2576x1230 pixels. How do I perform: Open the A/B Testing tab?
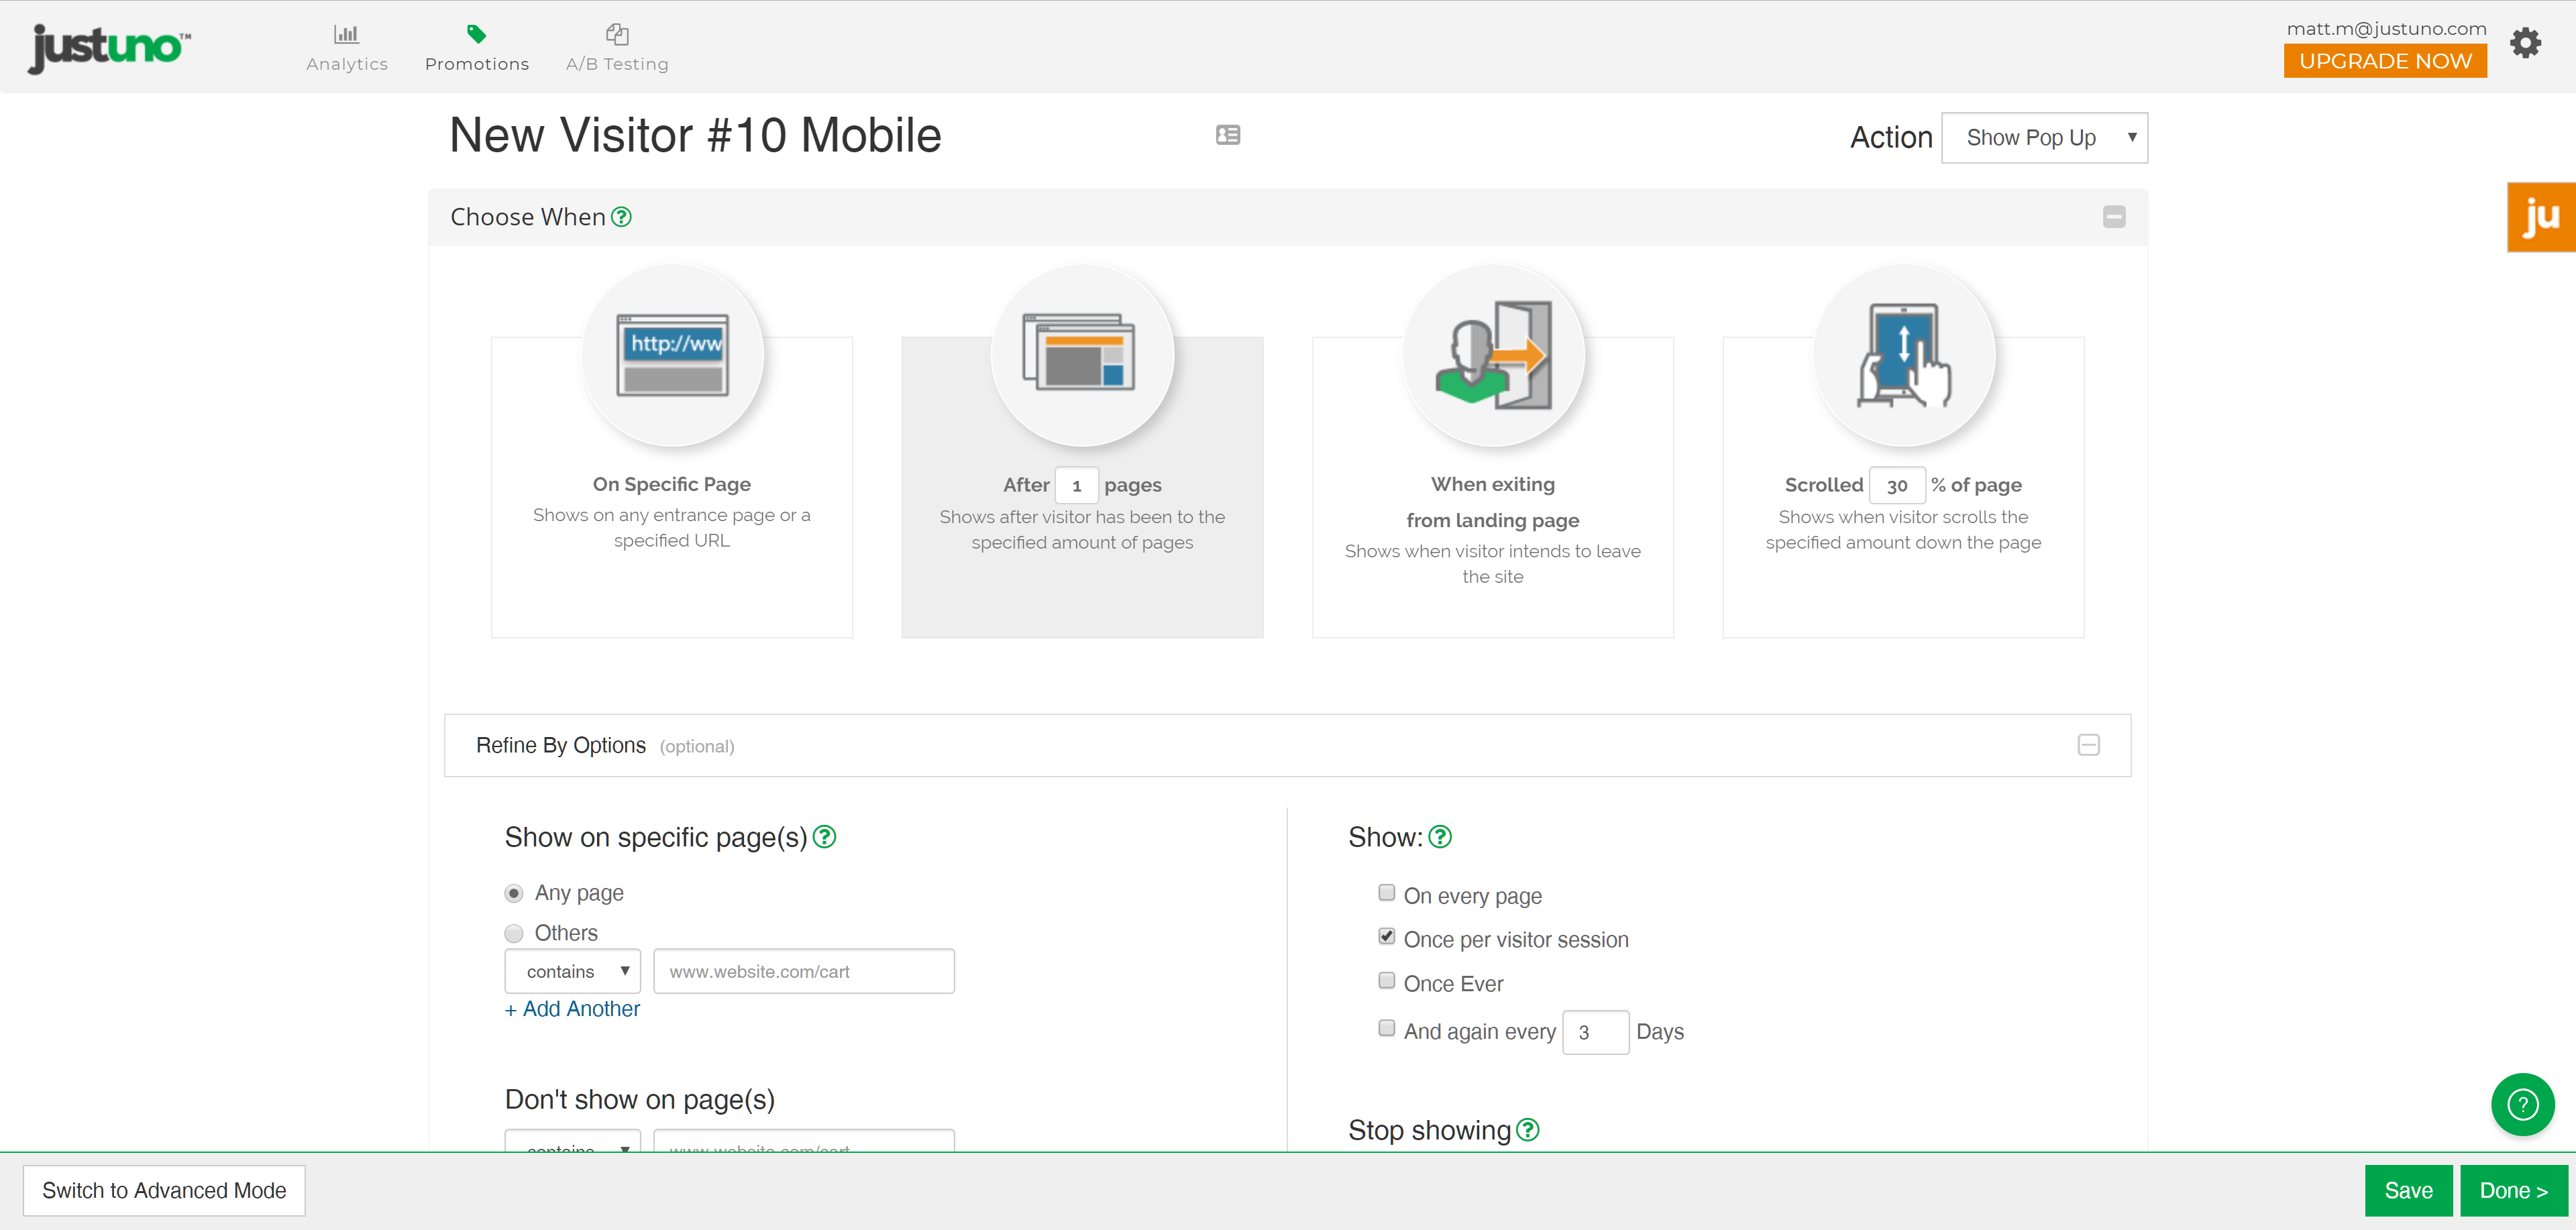[x=617, y=48]
